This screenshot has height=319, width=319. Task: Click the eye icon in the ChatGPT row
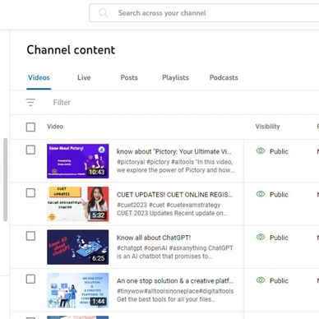coord(261,237)
